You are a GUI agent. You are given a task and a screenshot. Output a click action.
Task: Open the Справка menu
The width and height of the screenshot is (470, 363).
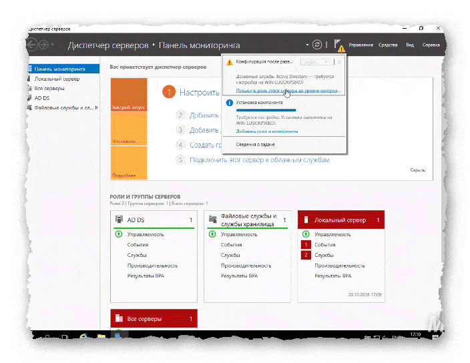431,45
